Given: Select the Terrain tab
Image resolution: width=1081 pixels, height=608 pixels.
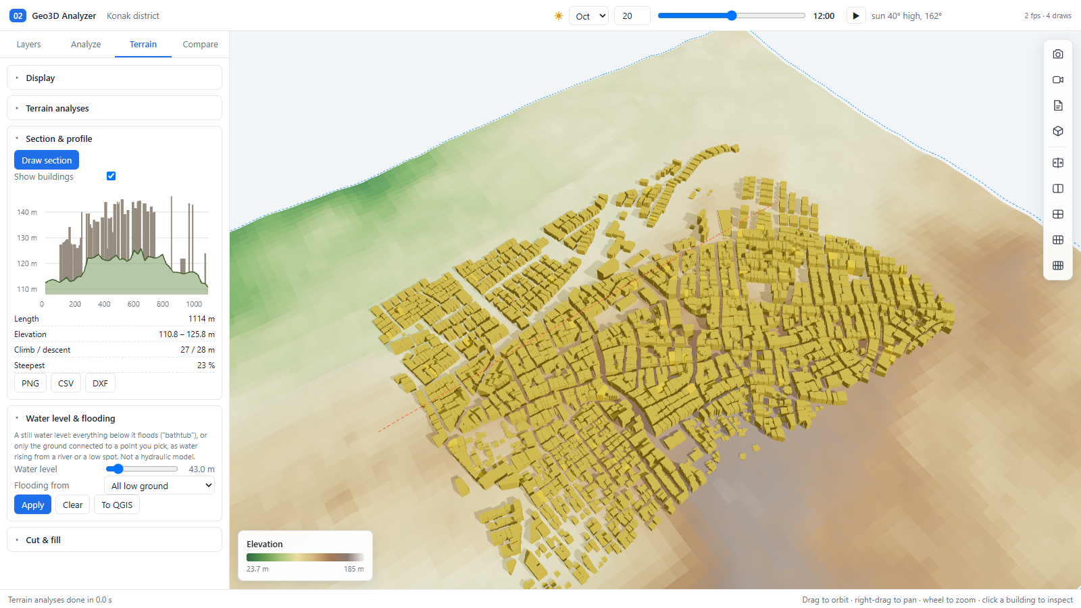Looking at the screenshot, I should [x=143, y=45].
